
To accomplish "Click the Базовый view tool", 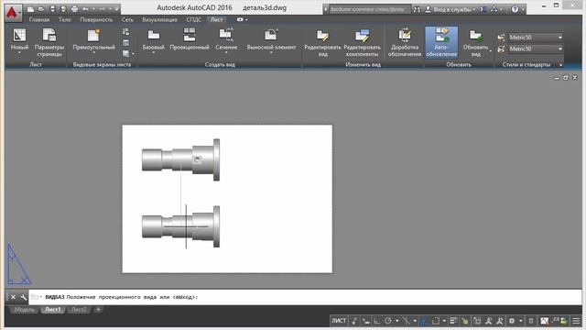I will tap(154, 40).
